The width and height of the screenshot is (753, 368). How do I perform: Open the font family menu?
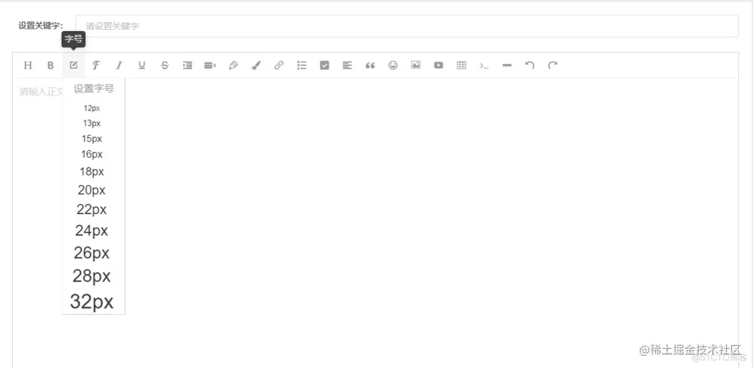tap(96, 65)
